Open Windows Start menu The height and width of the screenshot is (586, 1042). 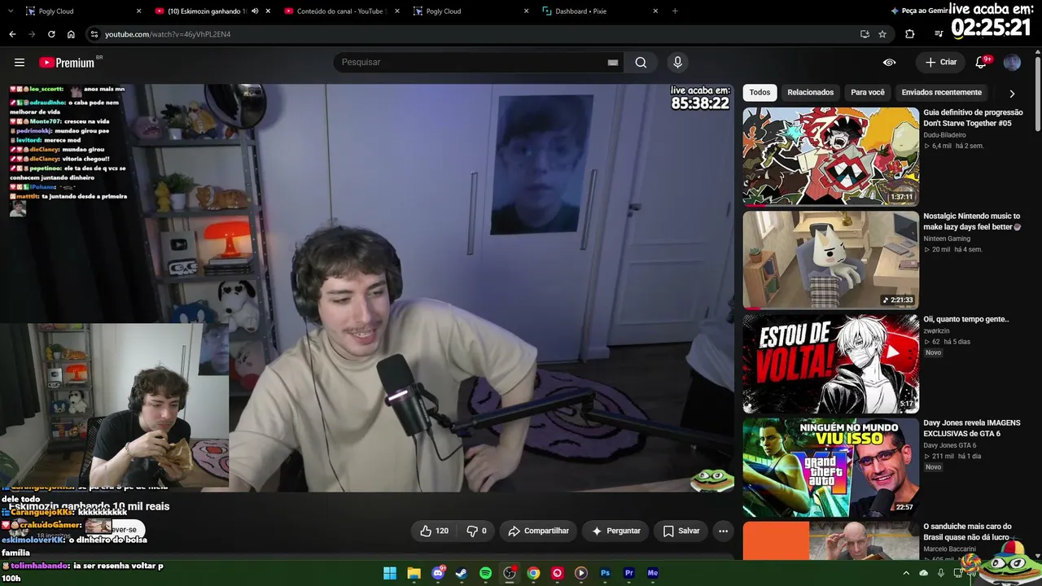point(390,573)
